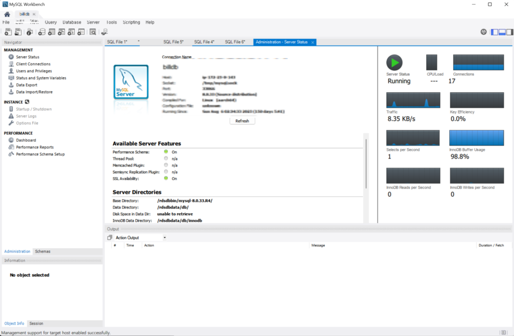Screen dimensions: 514x336
Task: Open Performance Schema Setup
Action: coord(40,154)
